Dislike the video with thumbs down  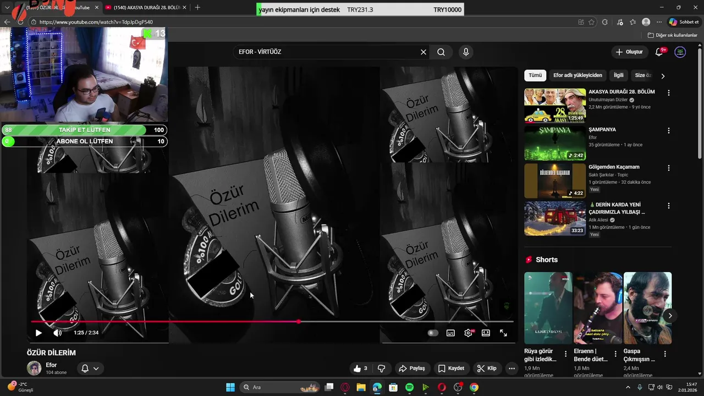381,369
